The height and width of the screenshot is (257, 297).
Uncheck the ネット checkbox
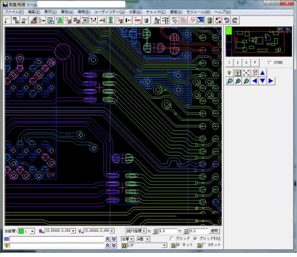(x=178, y=245)
